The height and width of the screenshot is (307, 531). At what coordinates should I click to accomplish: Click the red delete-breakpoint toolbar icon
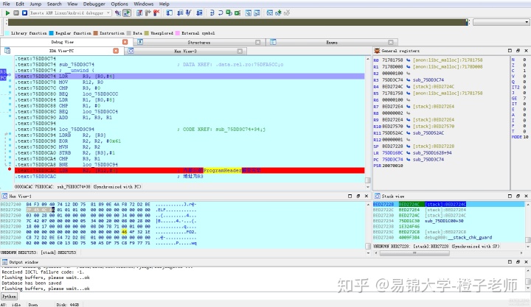(x=156, y=13)
